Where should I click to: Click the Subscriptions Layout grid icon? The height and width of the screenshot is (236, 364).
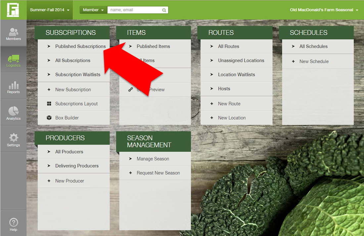(49, 103)
